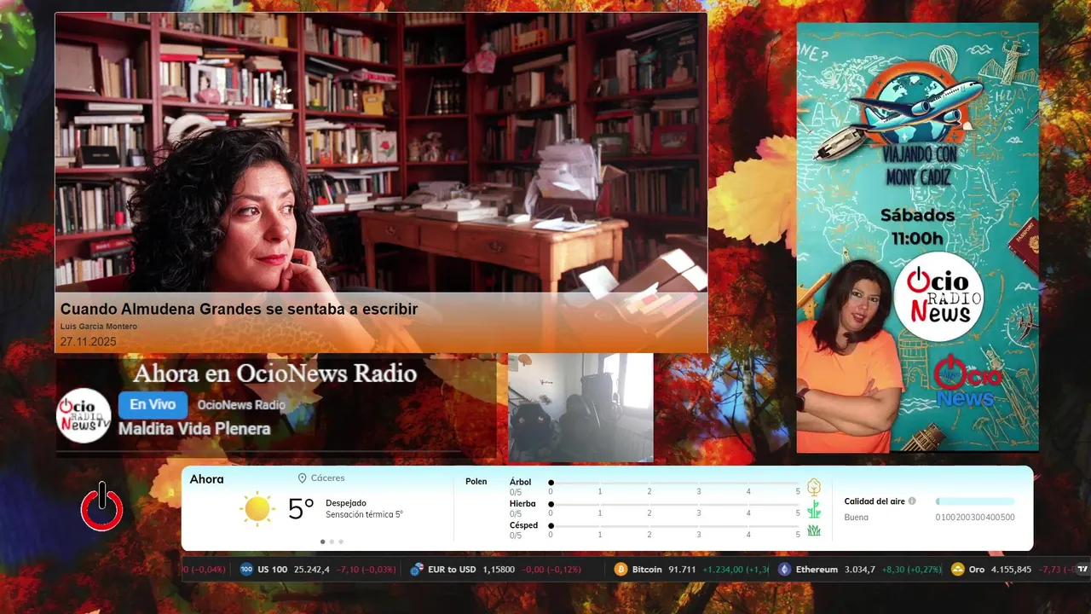
Task: Click the info icon beside Calidad del aire
Action: [x=912, y=501]
